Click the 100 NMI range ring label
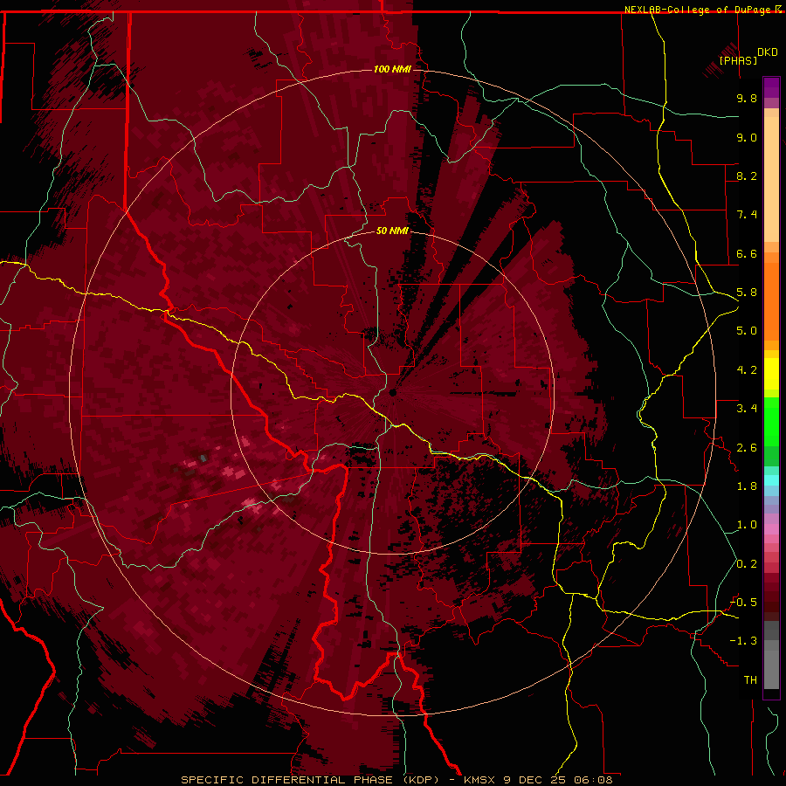This screenshot has width=786, height=786. (392, 69)
